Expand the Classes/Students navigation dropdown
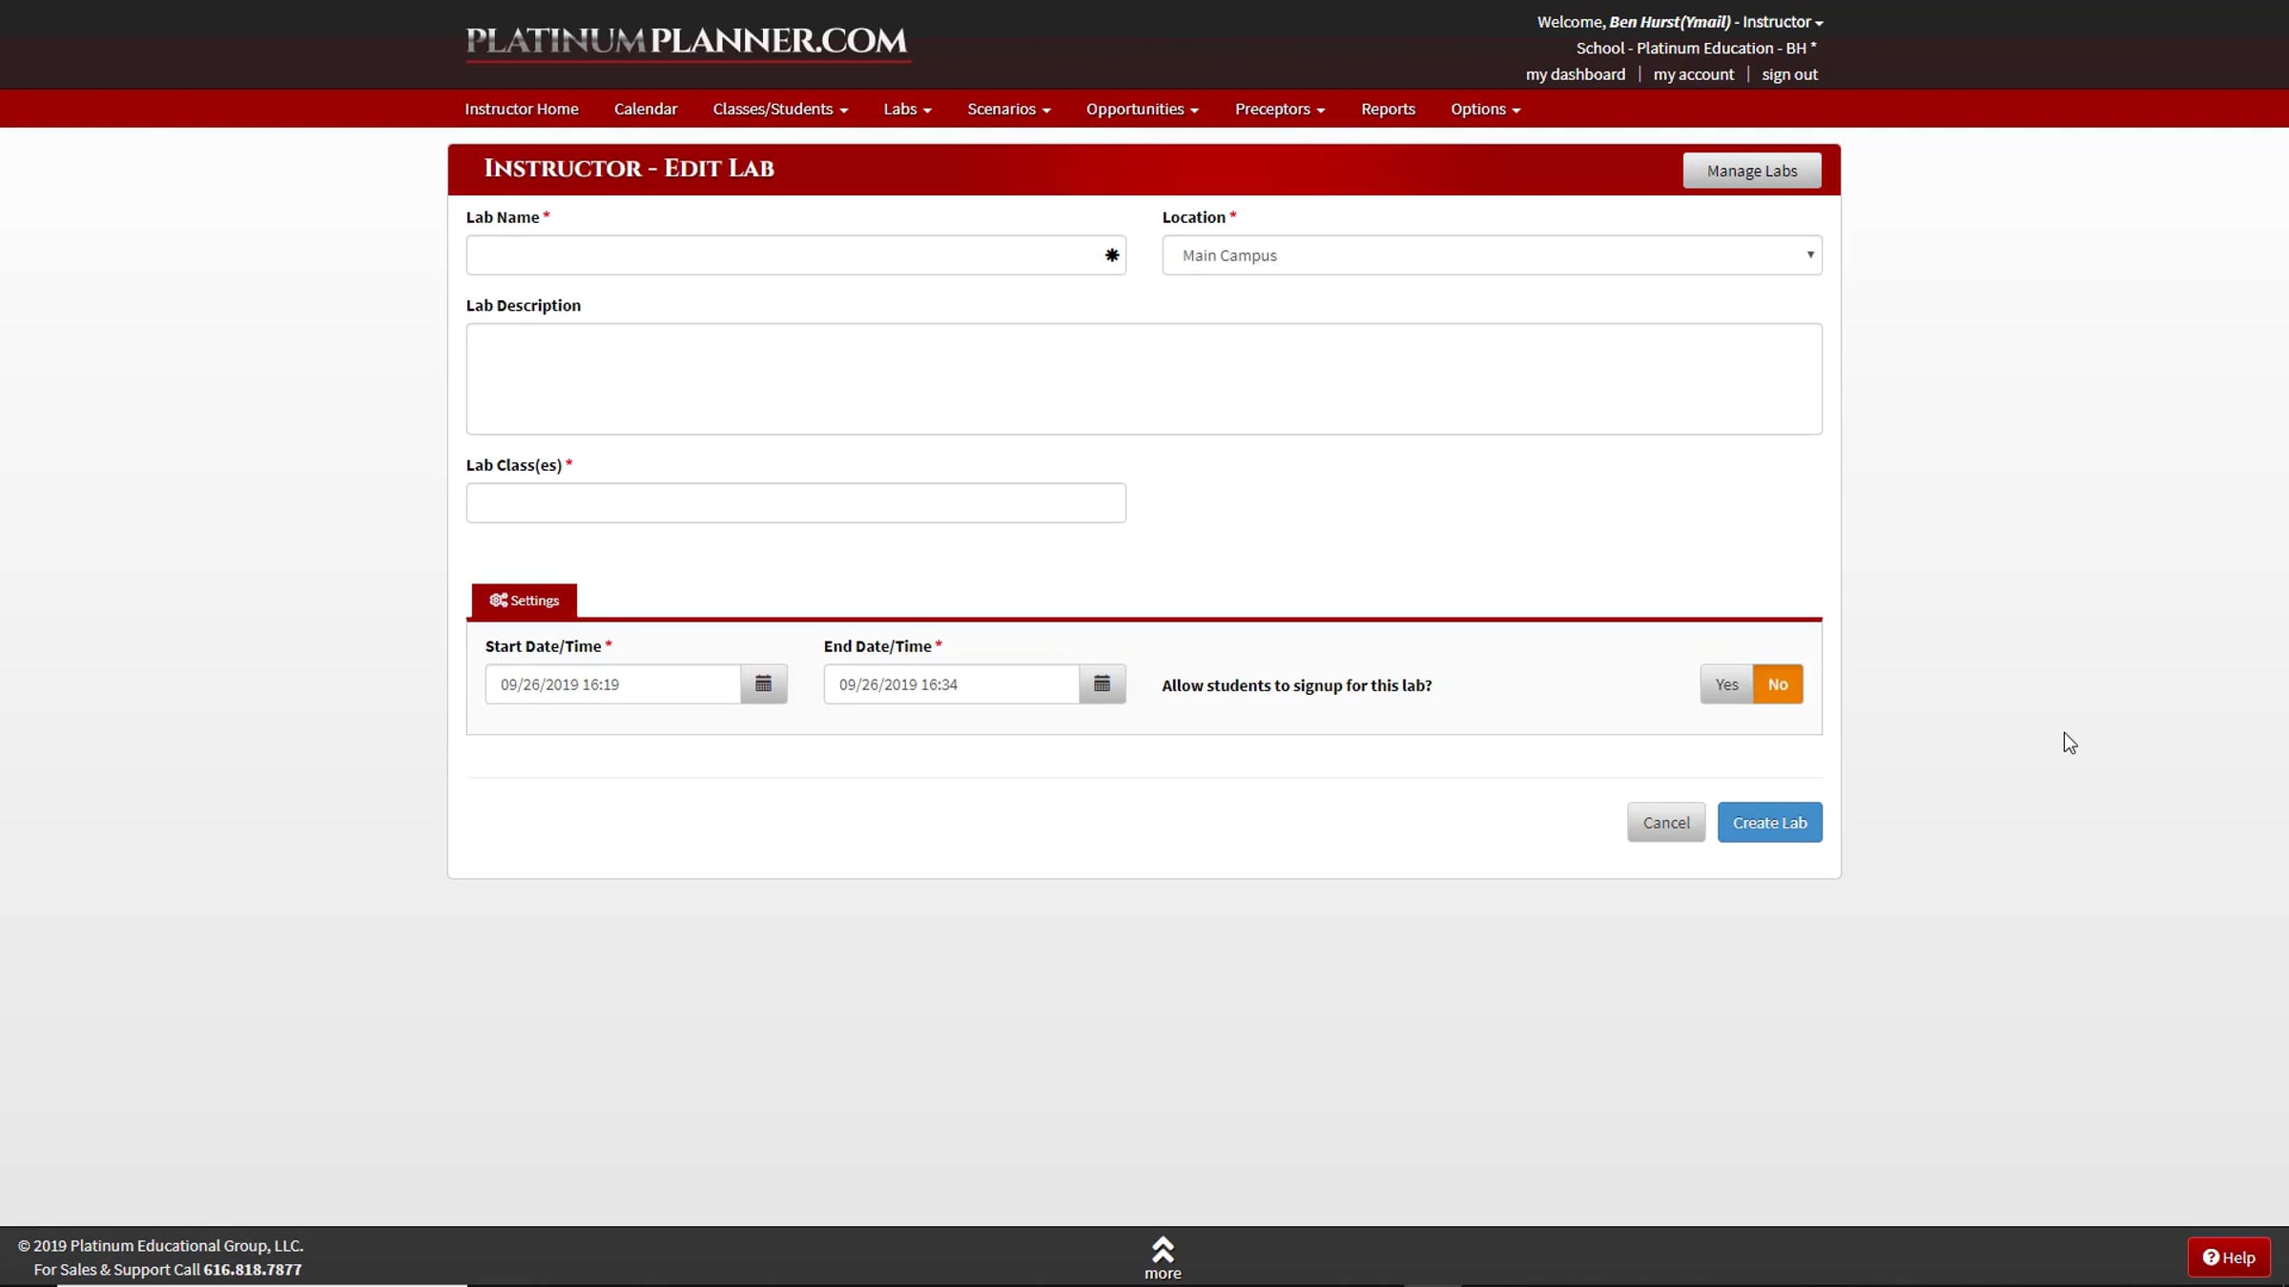Viewport: 2289px width, 1287px height. 779,109
